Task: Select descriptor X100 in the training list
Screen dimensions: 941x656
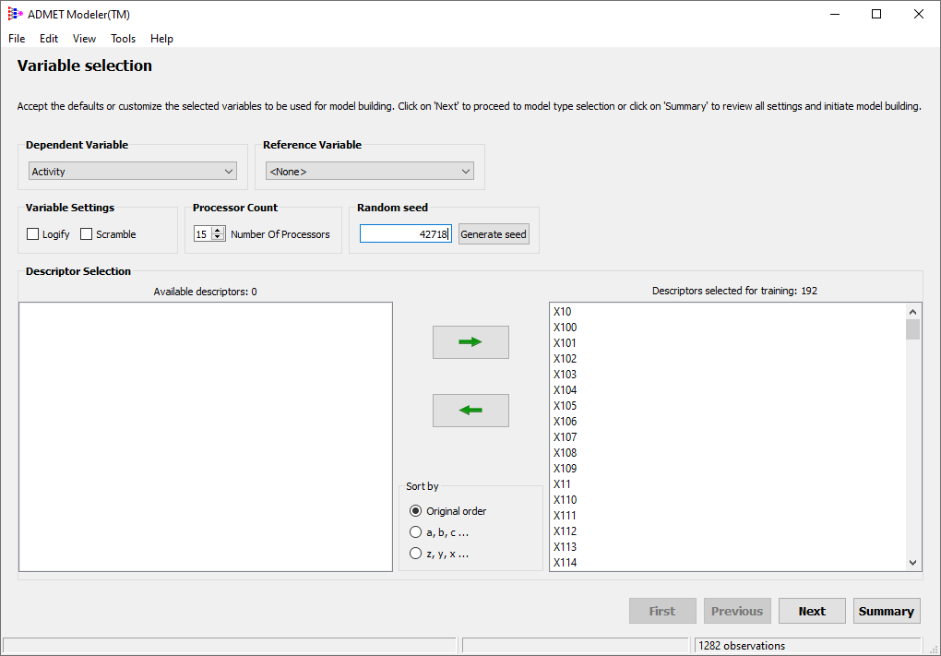Action: (x=565, y=328)
